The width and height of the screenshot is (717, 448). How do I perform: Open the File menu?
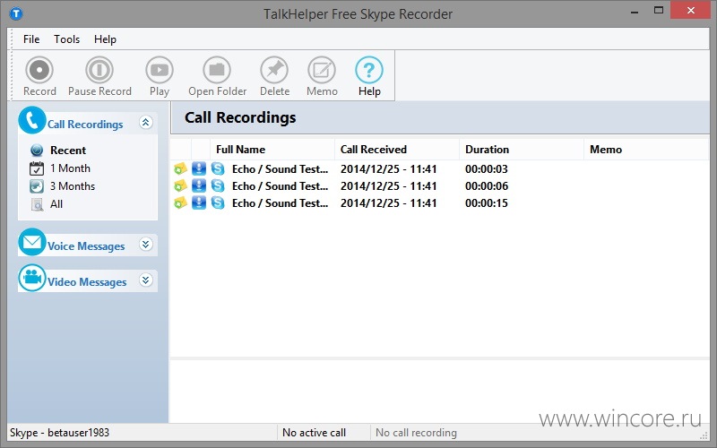click(31, 39)
